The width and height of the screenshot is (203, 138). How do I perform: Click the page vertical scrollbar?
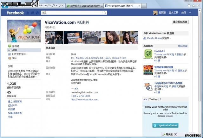click(200, 57)
